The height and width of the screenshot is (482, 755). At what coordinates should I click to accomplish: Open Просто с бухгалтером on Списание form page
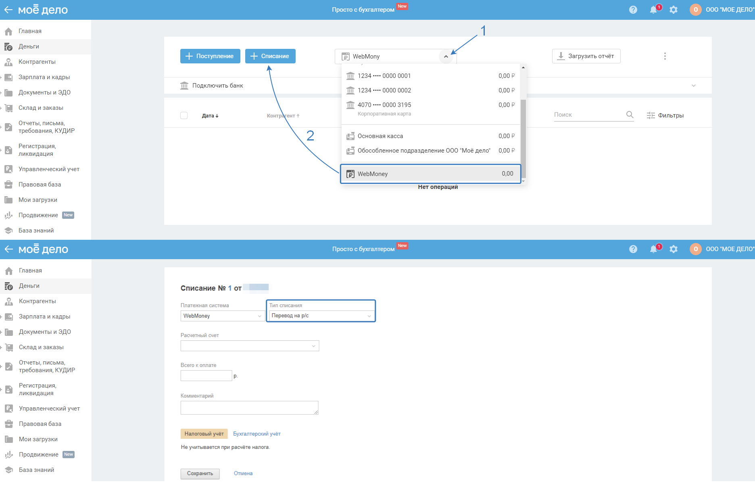[x=363, y=249]
